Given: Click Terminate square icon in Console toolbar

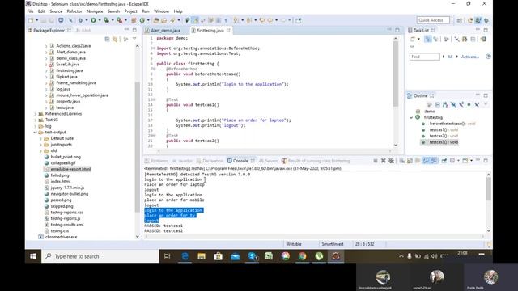Looking at the screenshot, I should [x=376, y=161].
